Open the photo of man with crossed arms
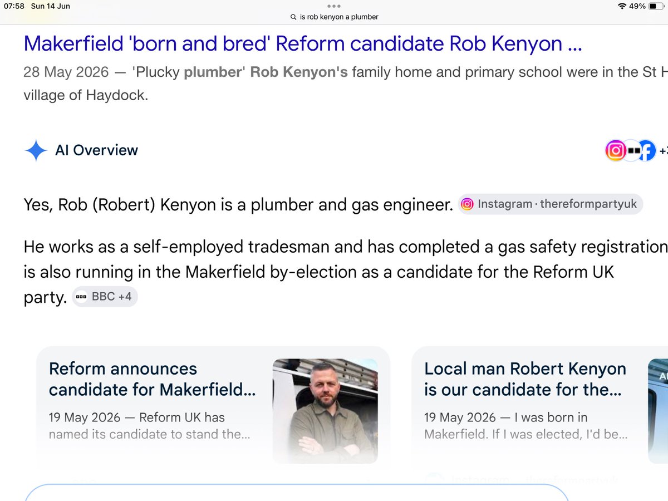Image resolution: width=668 pixels, height=501 pixels. tap(325, 411)
